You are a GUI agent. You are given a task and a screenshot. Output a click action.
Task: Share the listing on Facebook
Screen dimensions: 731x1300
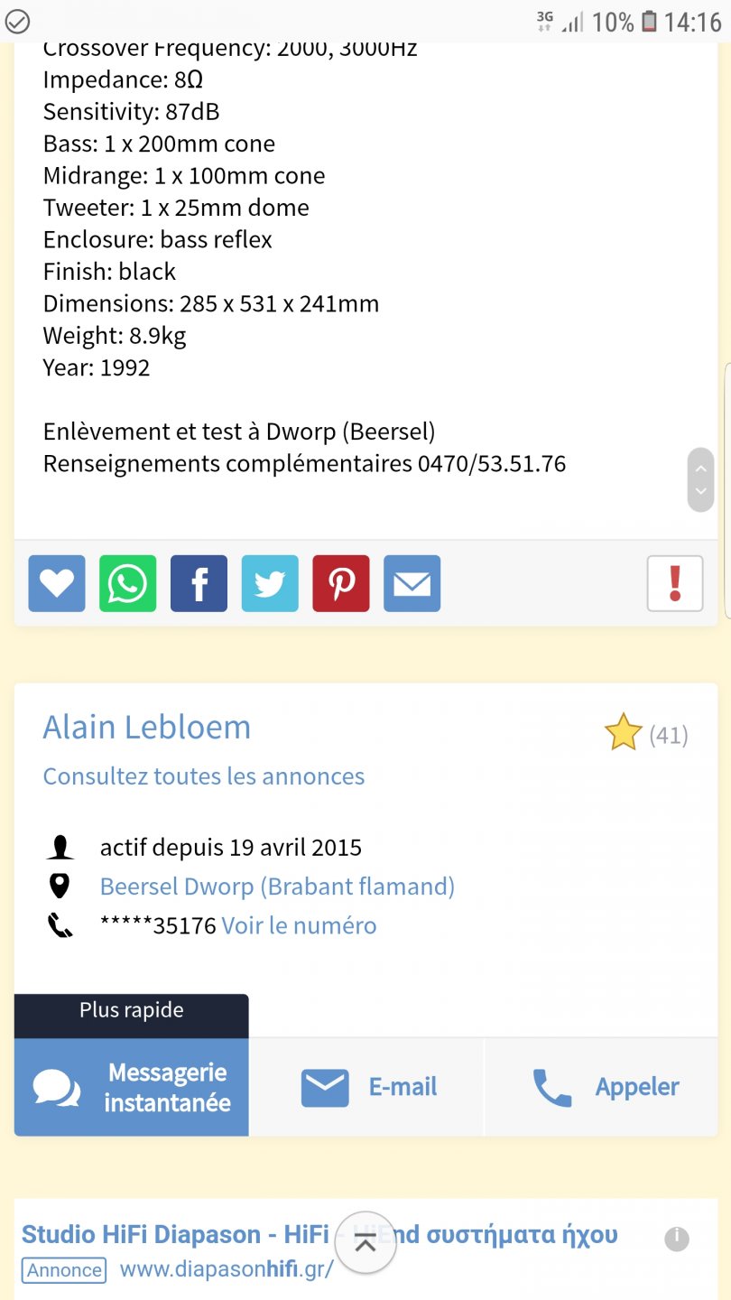pos(199,583)
